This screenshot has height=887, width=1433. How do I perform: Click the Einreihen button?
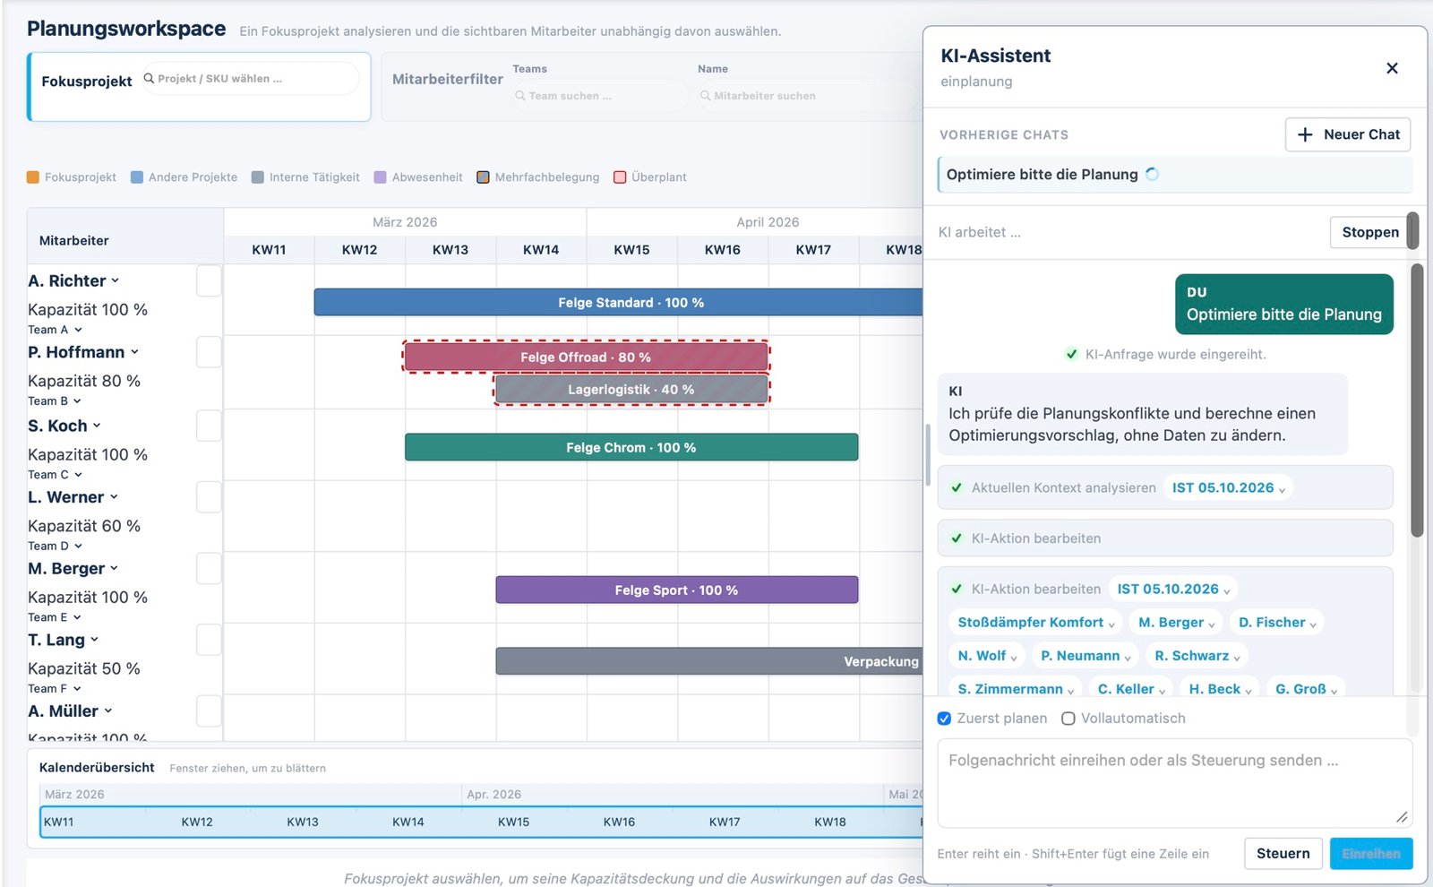click(x=1370, y=854)
